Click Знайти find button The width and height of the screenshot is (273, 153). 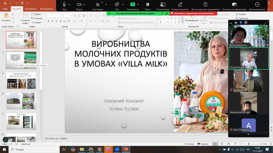(241, 14)
